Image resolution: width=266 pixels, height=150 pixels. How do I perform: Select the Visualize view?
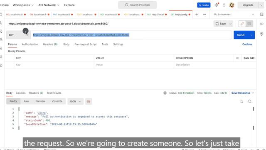(x=57, y=101)
